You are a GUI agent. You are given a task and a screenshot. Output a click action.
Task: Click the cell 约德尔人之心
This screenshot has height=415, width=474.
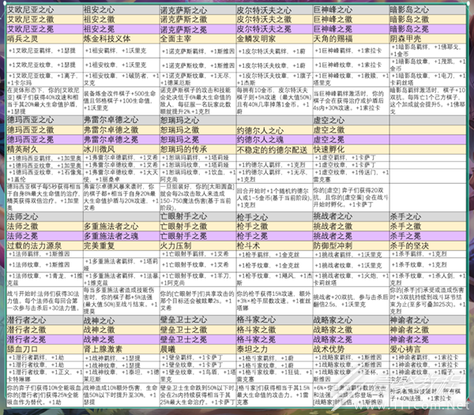pos(274,130)
